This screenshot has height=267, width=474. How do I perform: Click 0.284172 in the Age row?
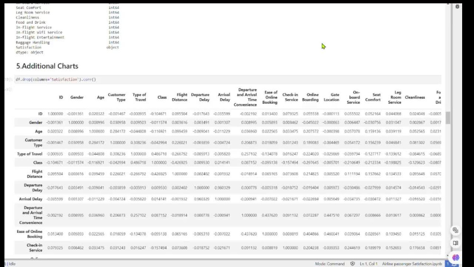click(x=118, y=131)
